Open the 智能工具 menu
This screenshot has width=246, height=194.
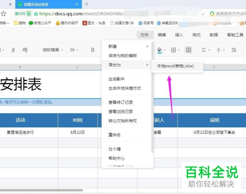(x=235, y=35)
